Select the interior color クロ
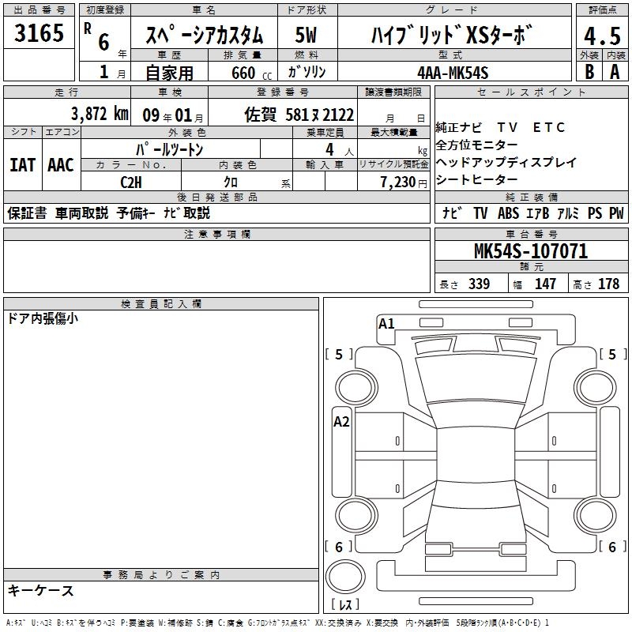Image resolution: width=632 pixels, height=632 pixels. tap(231, 182)
